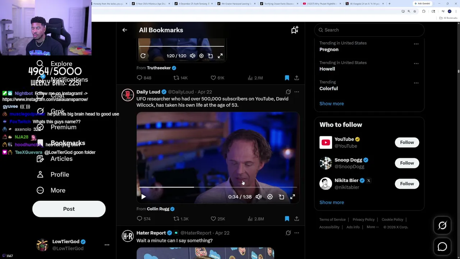Open Articles in sidebar
The width and height of the screenshot is (460, 259).
56,159
